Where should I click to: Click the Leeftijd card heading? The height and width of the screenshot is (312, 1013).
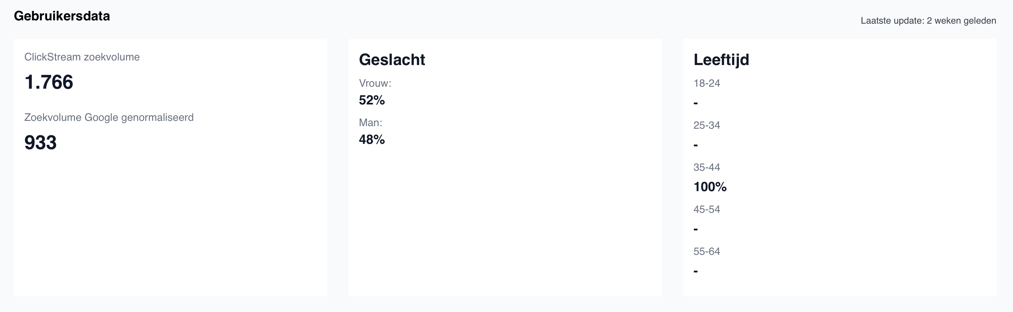pyautogui.click(x=721, y=60)
